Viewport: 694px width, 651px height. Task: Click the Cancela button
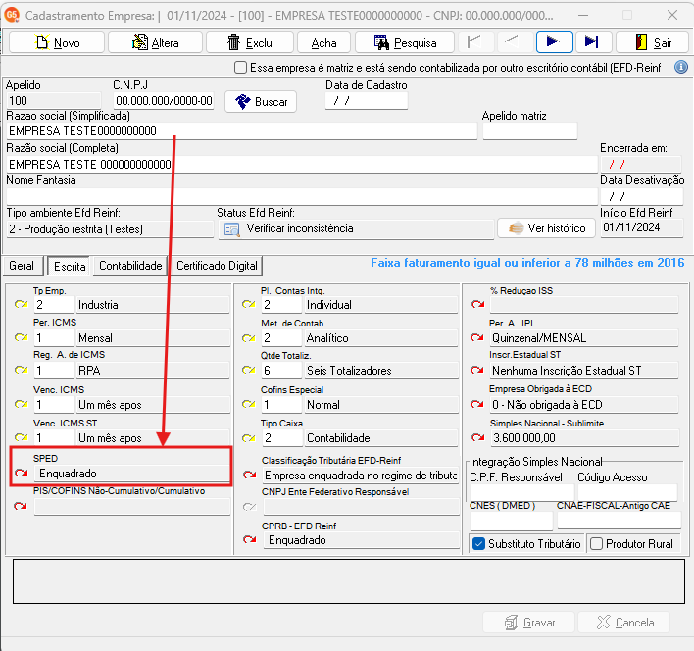(623, 623)
